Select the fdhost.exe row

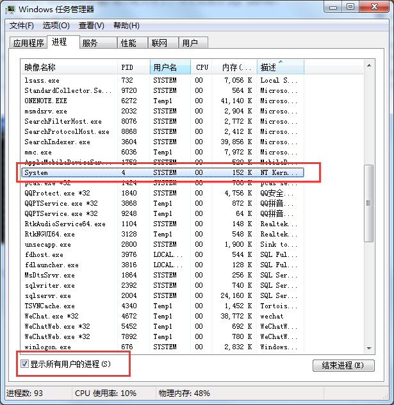(x=163, y=254)
